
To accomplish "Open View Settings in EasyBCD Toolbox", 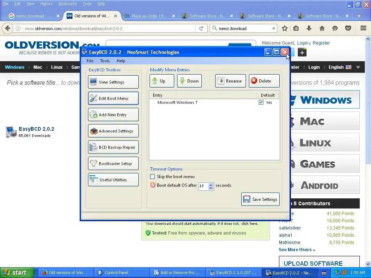I will 113,82.
